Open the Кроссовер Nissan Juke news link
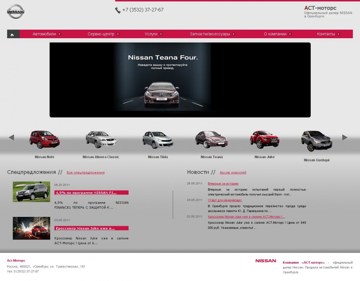 click(x=246, y=217)
